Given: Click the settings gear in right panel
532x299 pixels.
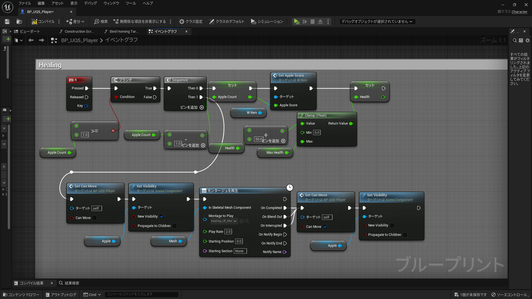Looking at the screenshot, I should point(528,40).
